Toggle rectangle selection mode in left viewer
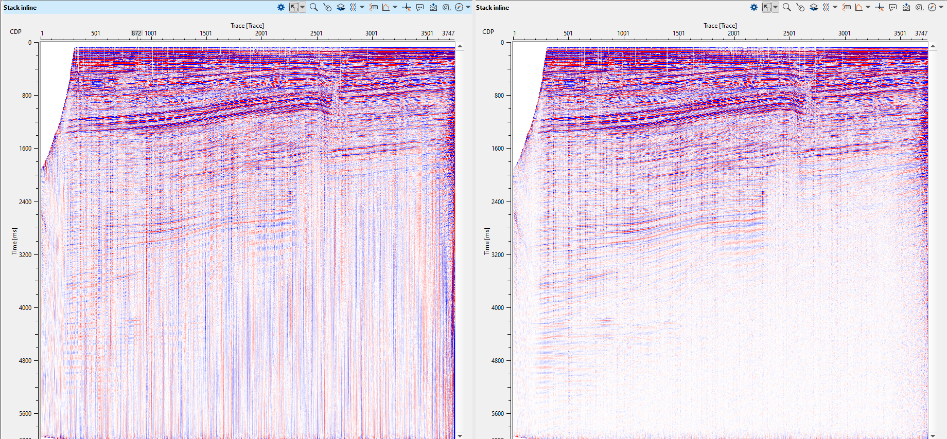The image size is (947, 439). click(x=293, y=7)
